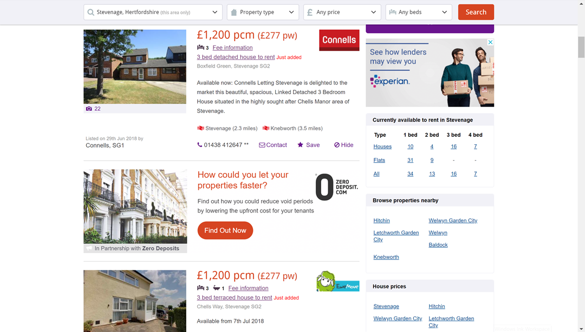The height and width of the screenshot is (332, 585).
Task: Open the Property type dropdown
Action: point(263,12)
